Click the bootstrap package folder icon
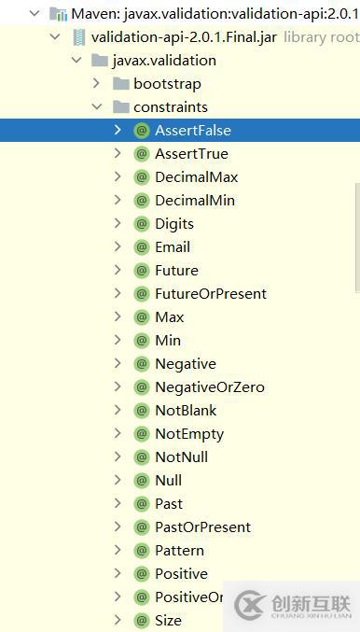The width and height of the screenshot is (360, 632). [x=121, y=84]
